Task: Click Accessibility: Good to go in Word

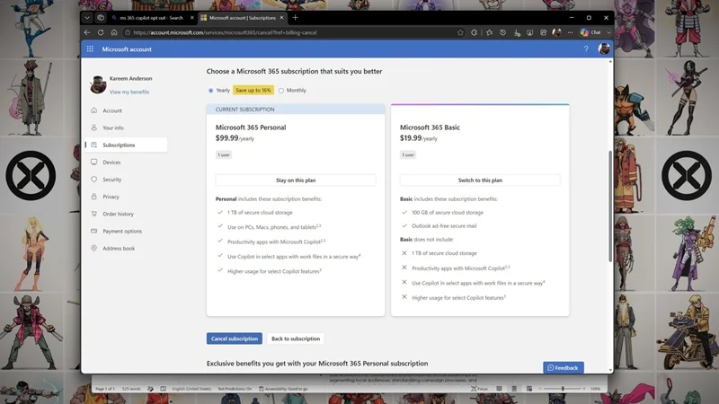Action: pos(283,389)
